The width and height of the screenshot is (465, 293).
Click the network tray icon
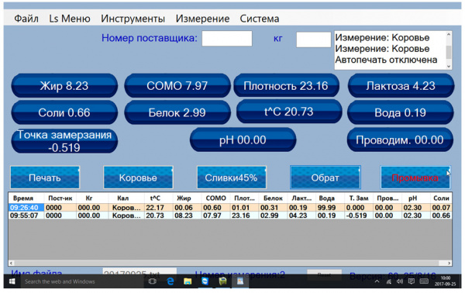[x=388, y=281]
